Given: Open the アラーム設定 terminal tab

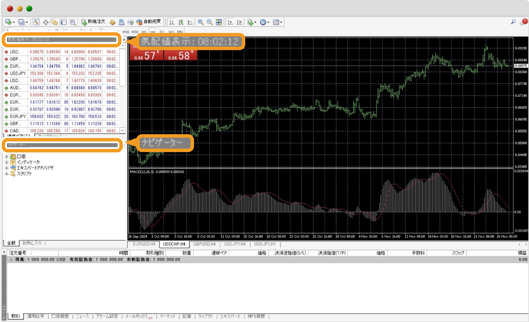Looking at the screenshot, I should coord(107,316).
